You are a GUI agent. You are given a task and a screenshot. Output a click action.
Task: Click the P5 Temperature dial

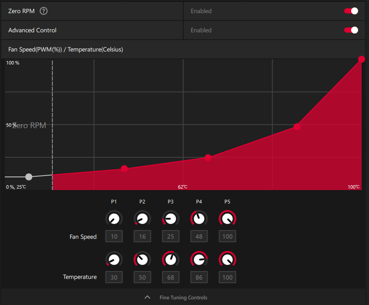227,260
